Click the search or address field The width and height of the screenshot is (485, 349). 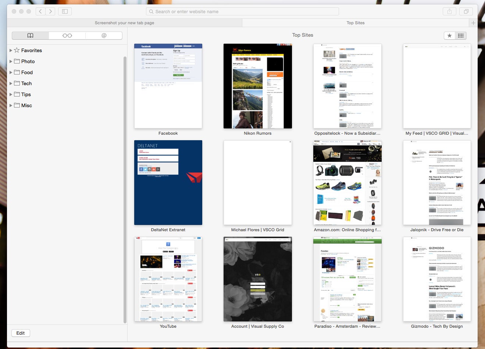click(x=242, y=11)
